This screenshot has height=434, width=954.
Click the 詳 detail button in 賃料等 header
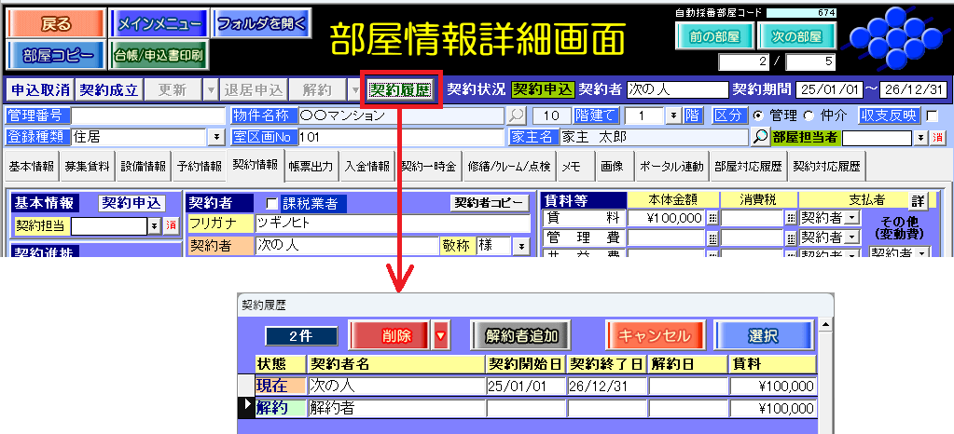pos(919,200)
